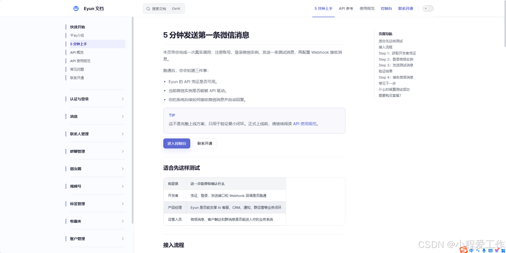The width and height of the screenshot is (506, 253).
Task: Click the 联系开通 button beside 进入控制台
Action: 205,143
